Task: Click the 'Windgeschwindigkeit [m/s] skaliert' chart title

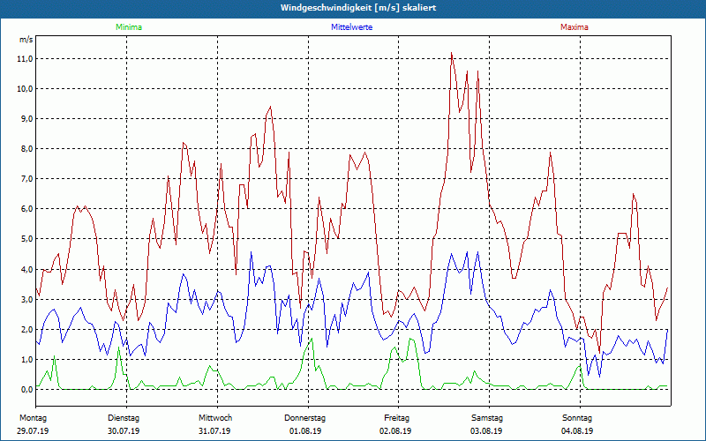Action: pyautogui.click(x=358, y=8)
